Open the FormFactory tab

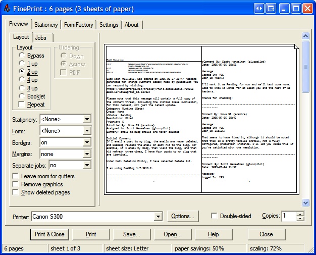click(x=79, y=25)
